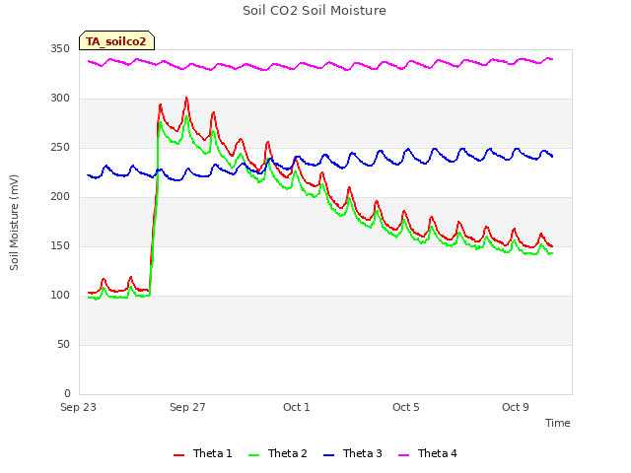
Task: Click the Sep 23 x-axis tick label
Action: pyautogui.click(x=78, y=407)
